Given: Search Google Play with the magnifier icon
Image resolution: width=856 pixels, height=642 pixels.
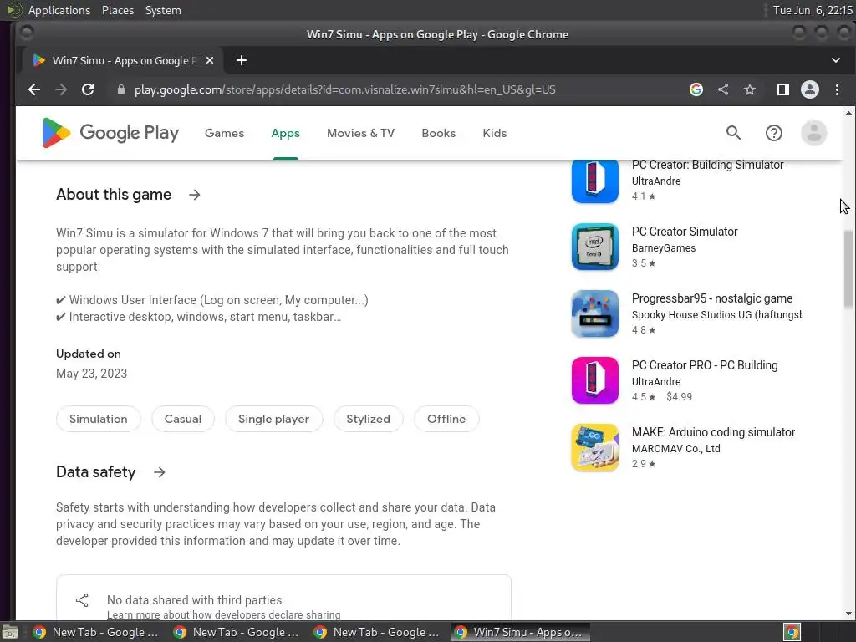Looking at the screenshot, I should 733,133.
